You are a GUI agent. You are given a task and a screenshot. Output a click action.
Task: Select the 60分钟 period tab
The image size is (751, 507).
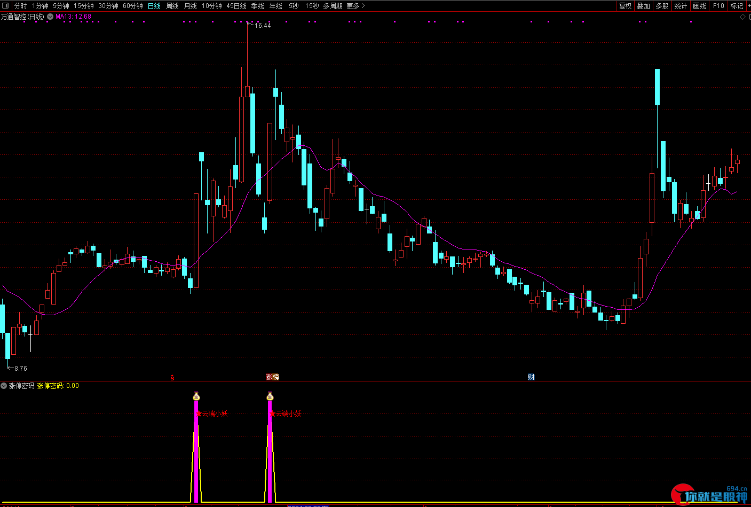(133, 6)
